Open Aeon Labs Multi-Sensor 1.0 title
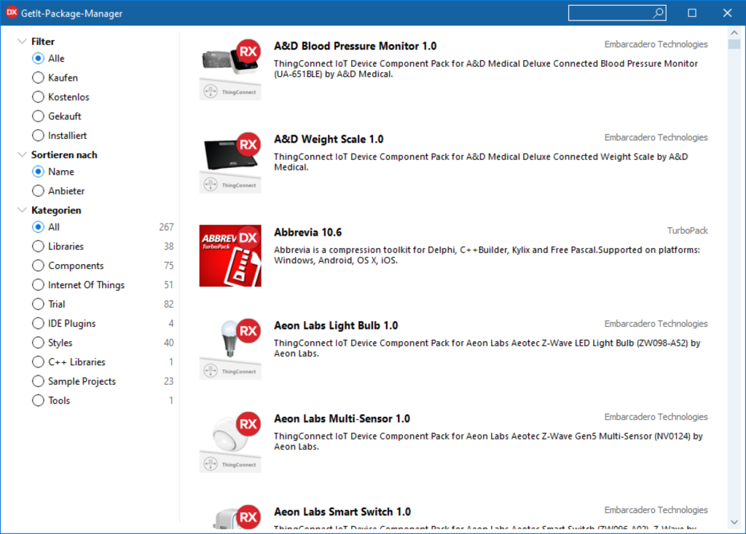This screenshot has height=534, width=746. (342, 418)
